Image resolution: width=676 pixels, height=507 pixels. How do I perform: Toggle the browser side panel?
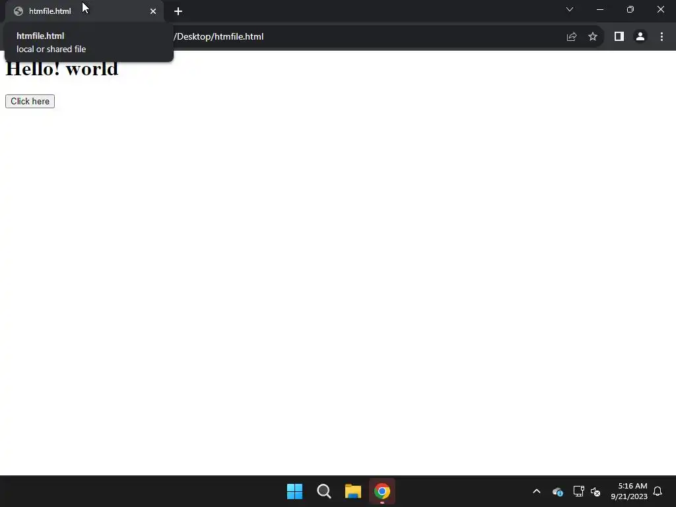tap(619, 37)
